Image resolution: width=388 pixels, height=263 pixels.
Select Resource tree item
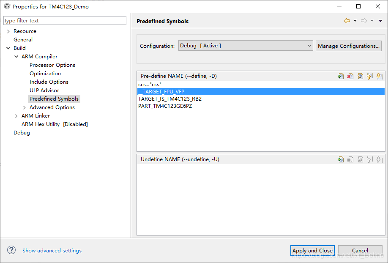pos(25,31)
